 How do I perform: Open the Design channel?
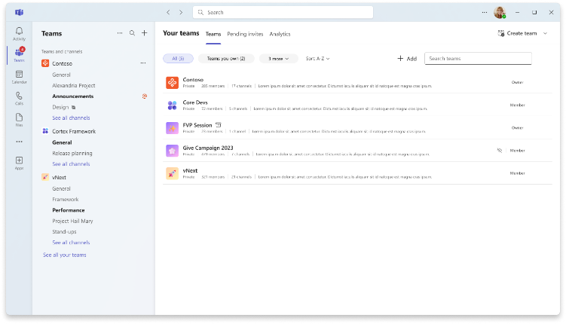point(60,107)
